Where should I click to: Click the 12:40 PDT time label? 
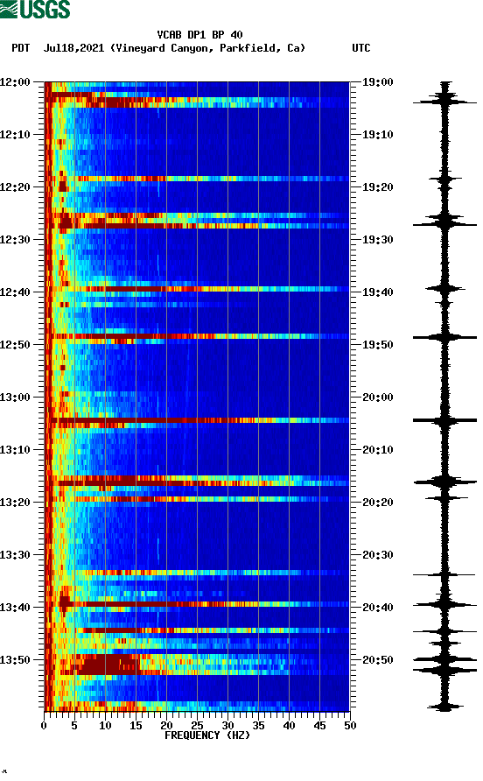pos(15,292)
